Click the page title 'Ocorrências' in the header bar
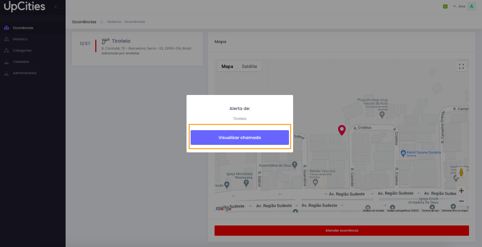Viewport: 482px width, 247px height. tap(84, 22)
